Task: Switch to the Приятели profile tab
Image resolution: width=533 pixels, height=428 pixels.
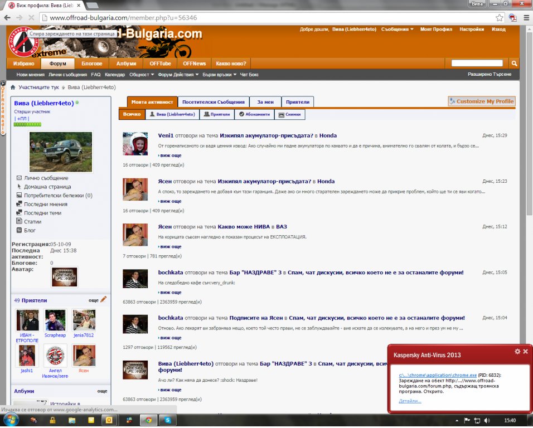Action: pos(297,102)
